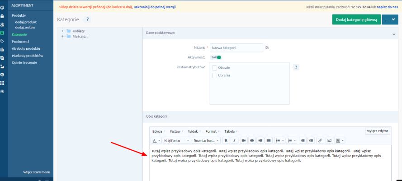Open the text color picker dropdown

[155, 140]
